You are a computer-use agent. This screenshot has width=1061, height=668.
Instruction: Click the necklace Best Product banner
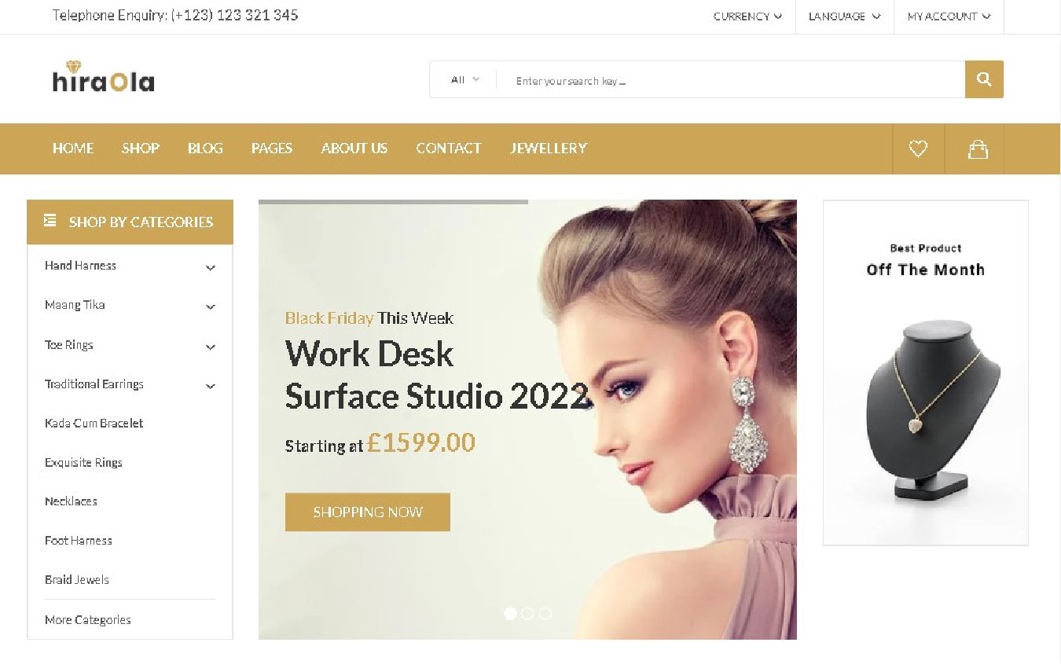(926, 373)
